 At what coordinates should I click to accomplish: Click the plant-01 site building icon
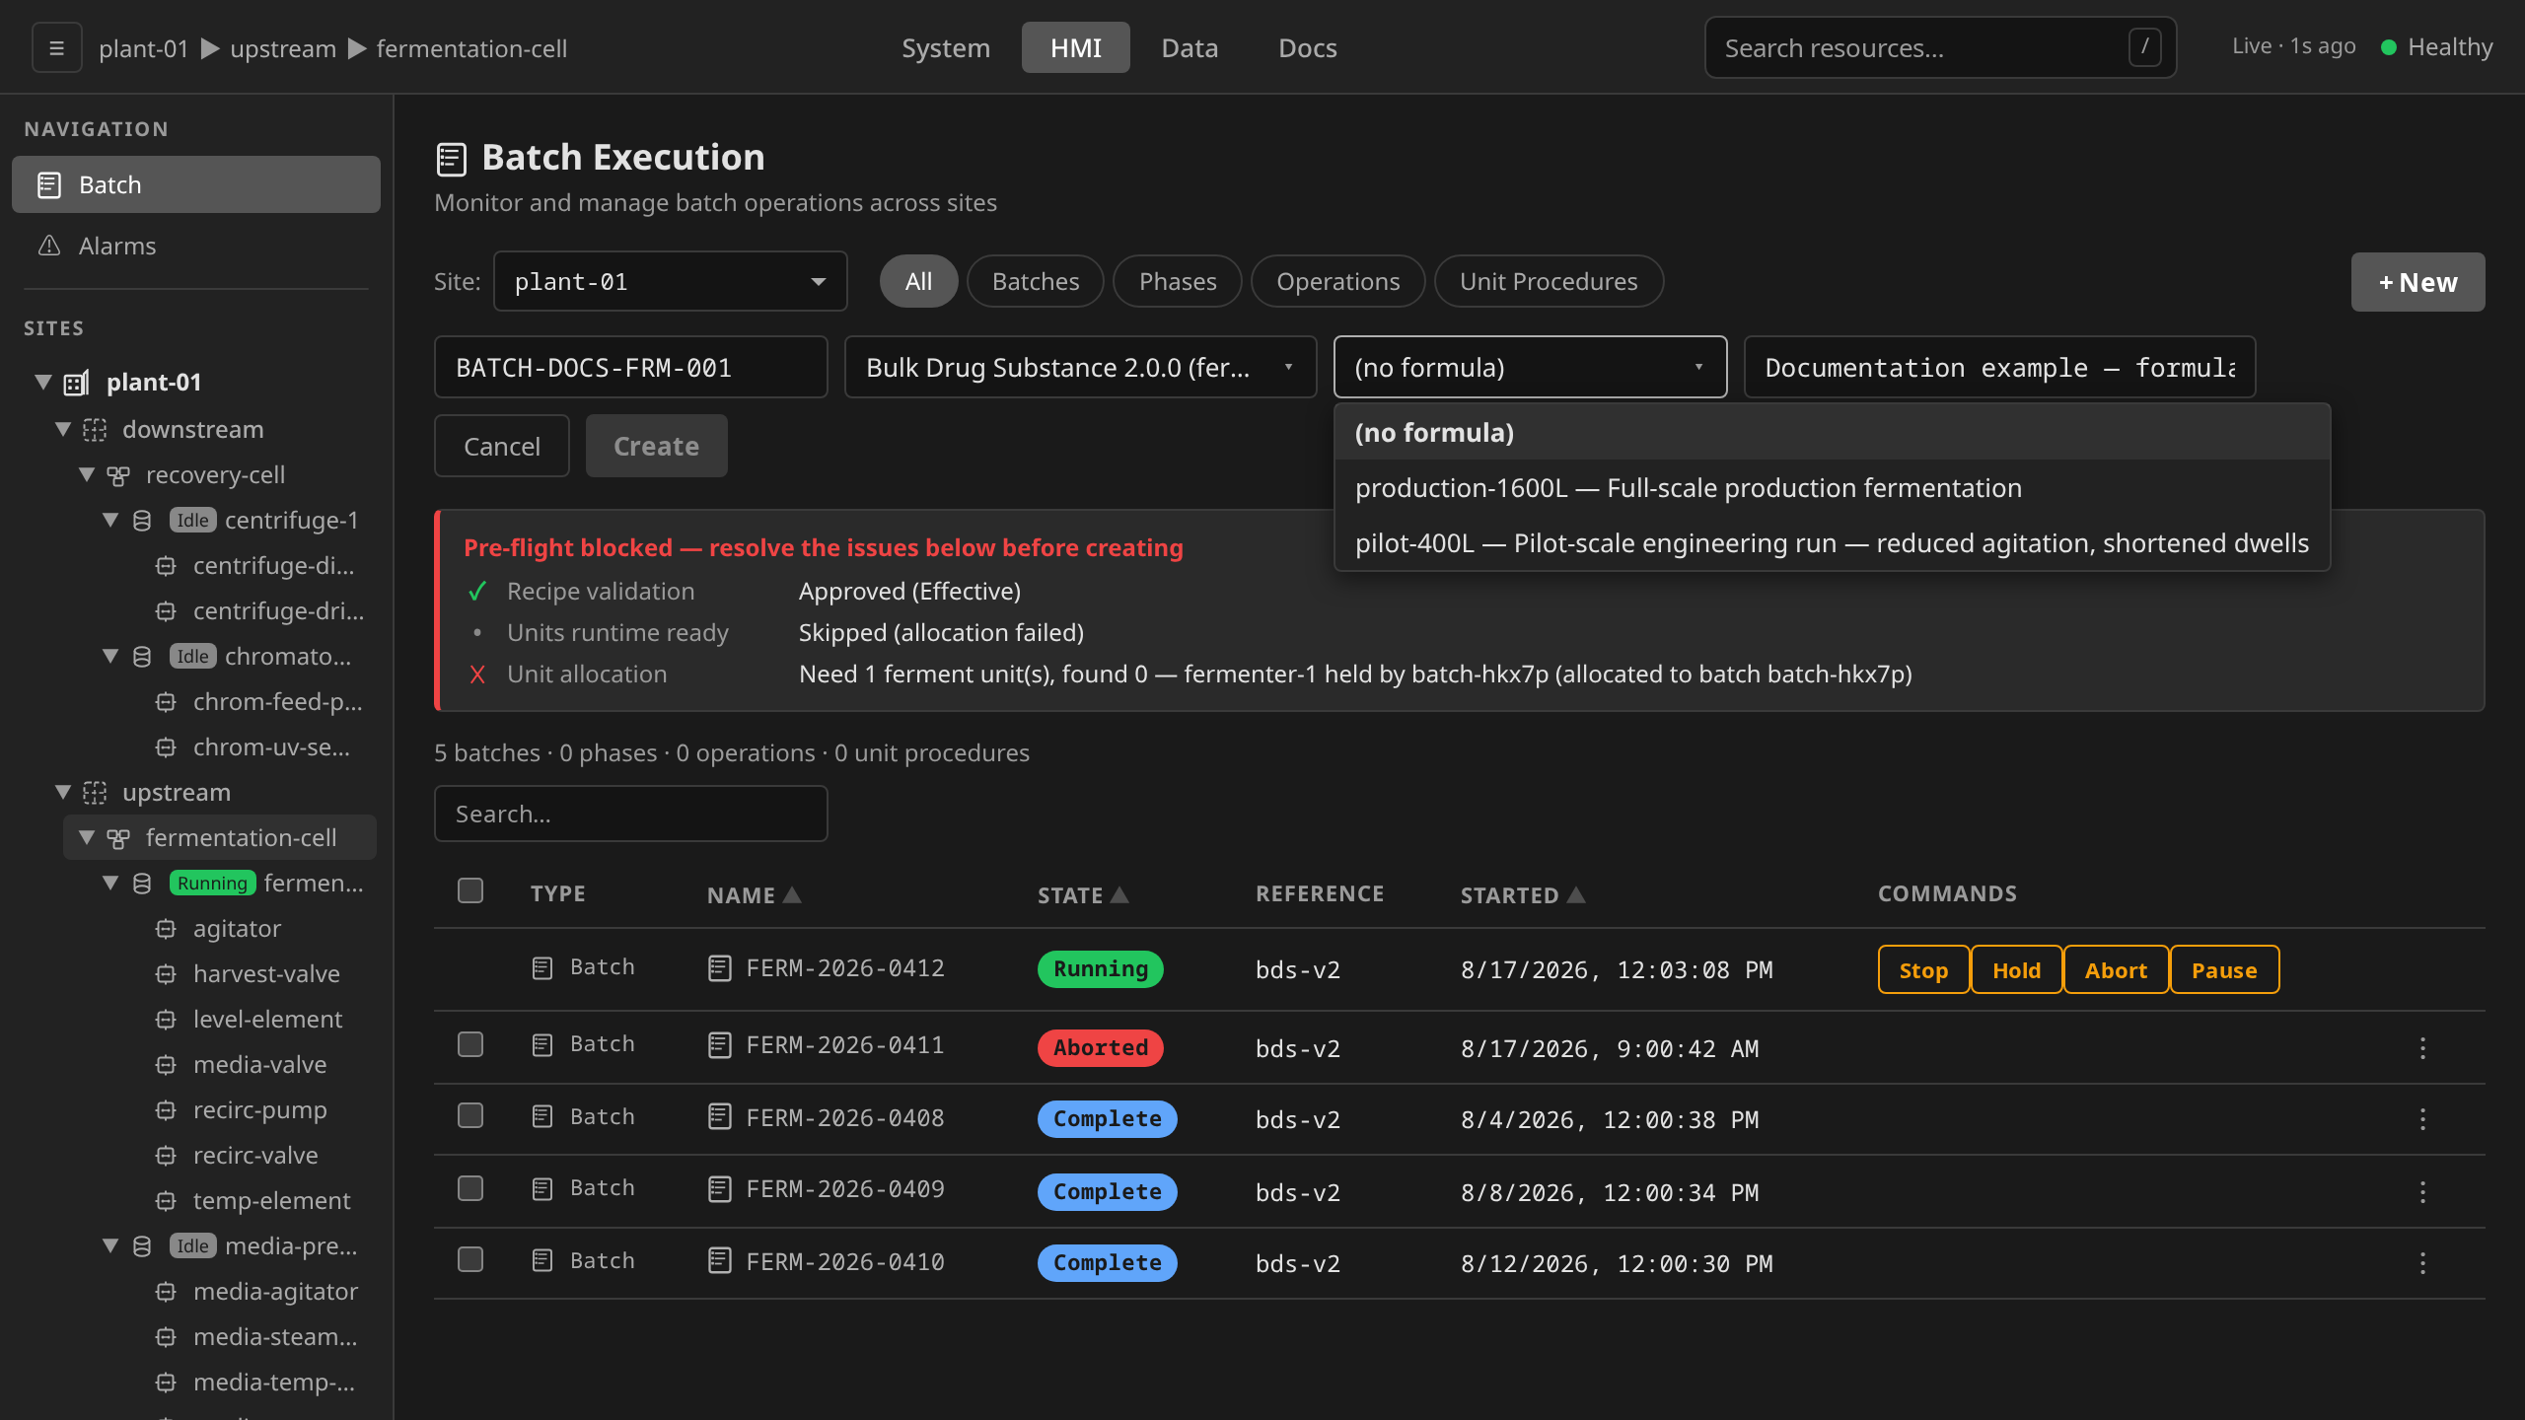pyautogui.click(x=76, y=383)
